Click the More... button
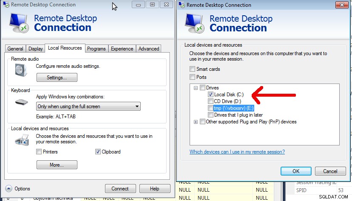This screenshot has width=352, height=201. coord(57,165)
